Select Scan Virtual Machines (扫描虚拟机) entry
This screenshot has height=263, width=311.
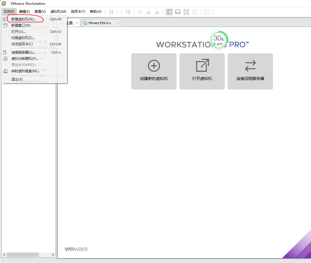pyautogui.click(x=34, y=38)
